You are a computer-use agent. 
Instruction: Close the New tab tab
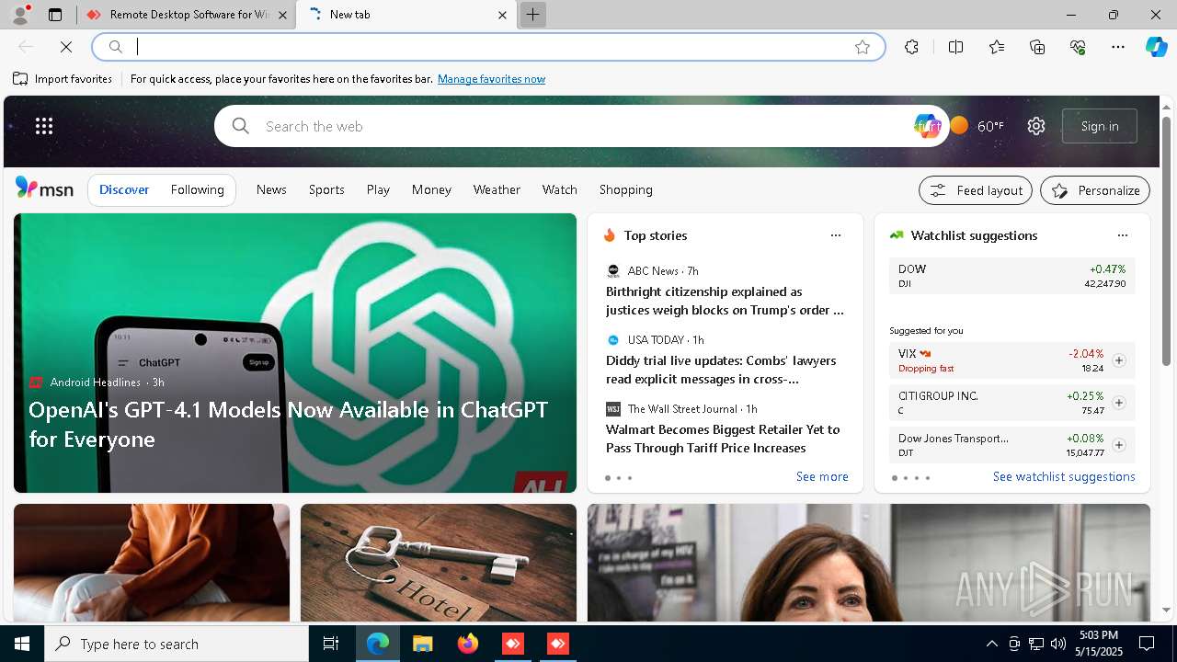[x=502, y=15]
